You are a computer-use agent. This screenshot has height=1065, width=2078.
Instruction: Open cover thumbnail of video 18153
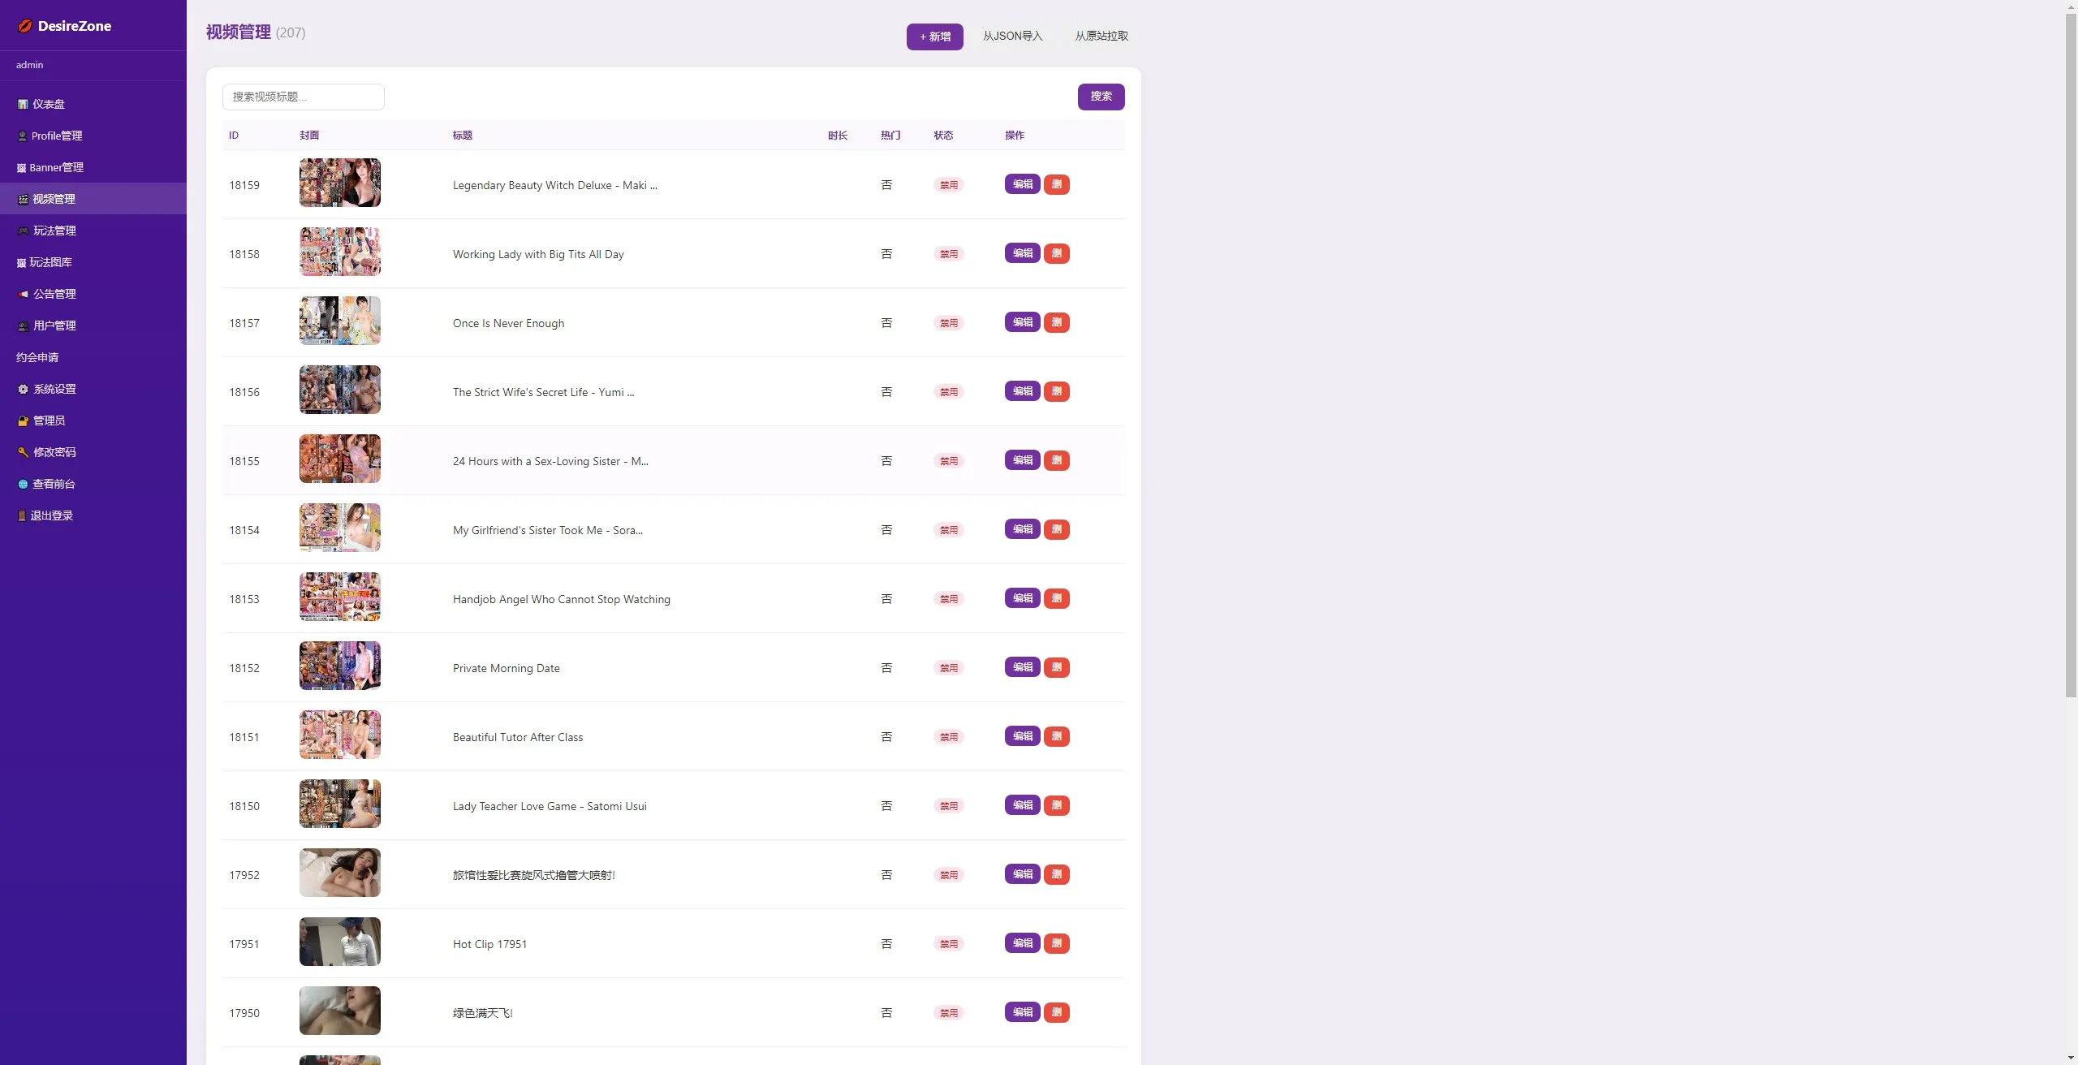tap(339, 597)
